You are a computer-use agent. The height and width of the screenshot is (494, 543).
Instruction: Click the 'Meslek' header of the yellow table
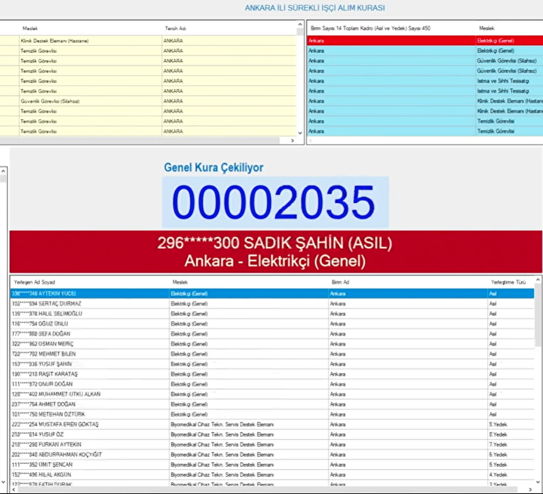coord(30,29)
